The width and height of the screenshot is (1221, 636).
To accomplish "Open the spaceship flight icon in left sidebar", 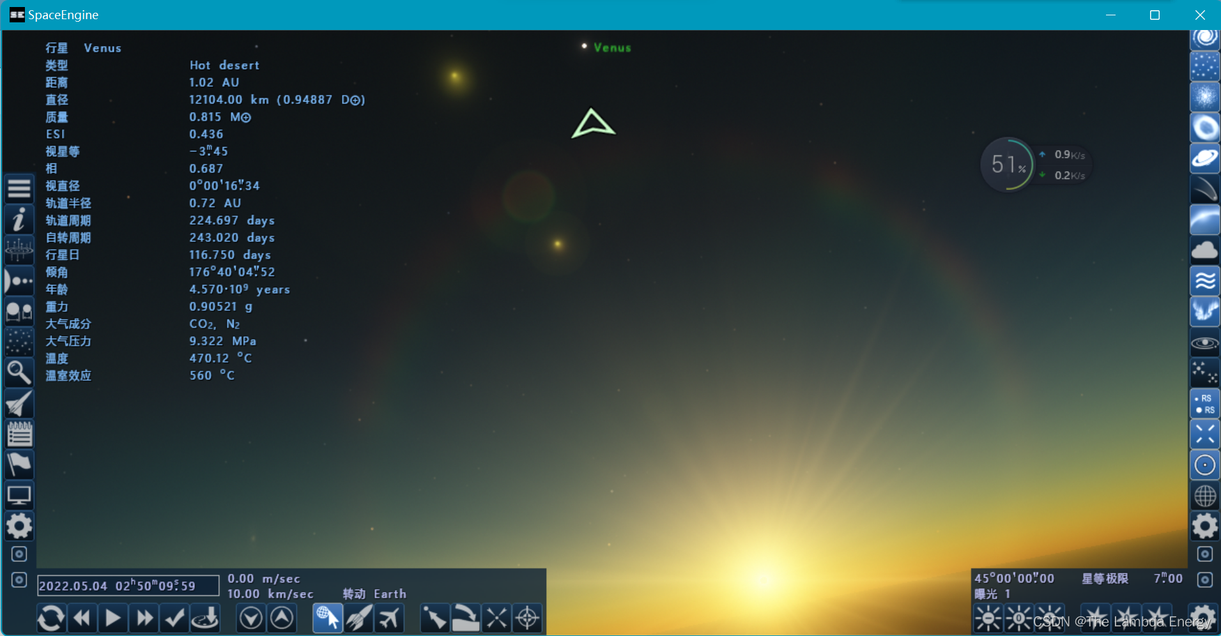I will tap(19, 403).
